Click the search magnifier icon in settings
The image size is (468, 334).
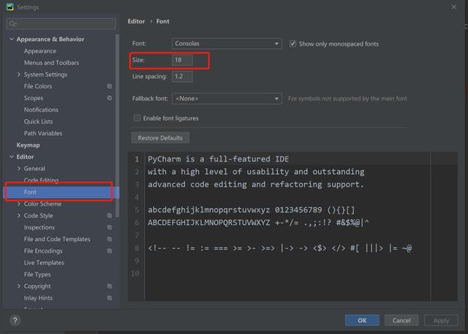click(12, 24)
